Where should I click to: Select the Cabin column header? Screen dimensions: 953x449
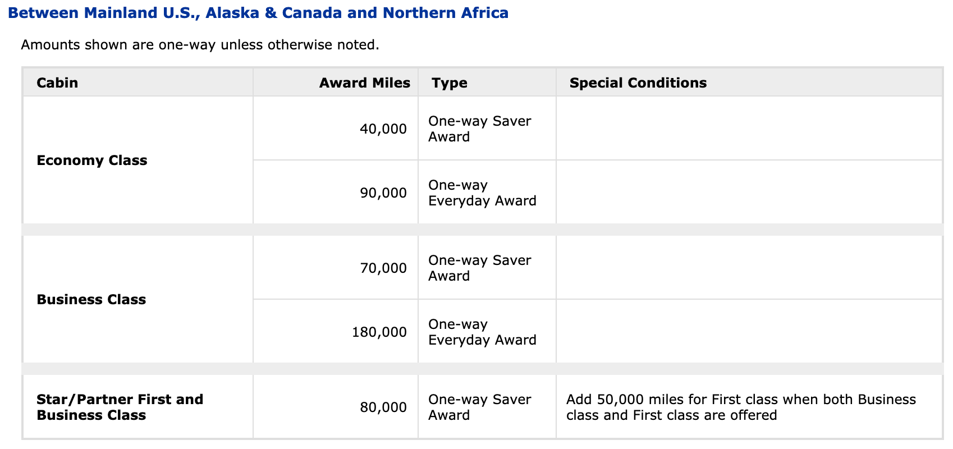[57, 83]
